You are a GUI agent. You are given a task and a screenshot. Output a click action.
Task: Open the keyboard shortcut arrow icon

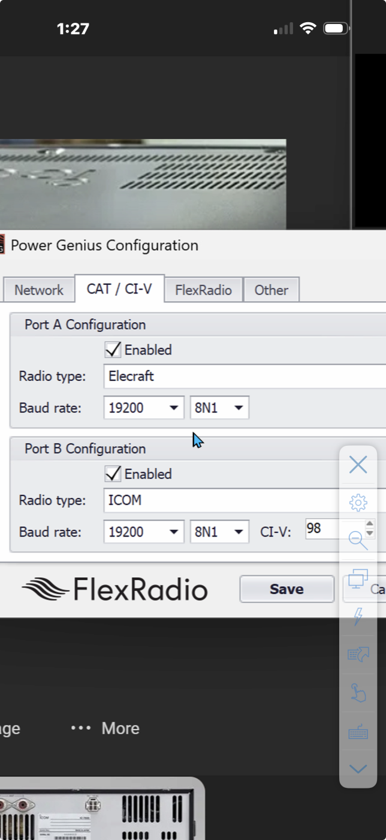[358, 654]
